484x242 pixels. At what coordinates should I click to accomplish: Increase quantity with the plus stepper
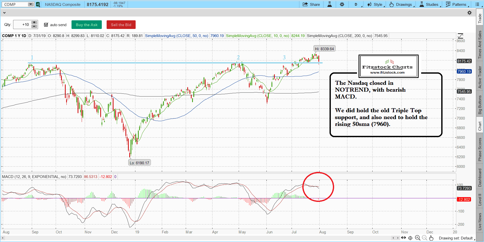pyautogui.click(x=34, y=23)
